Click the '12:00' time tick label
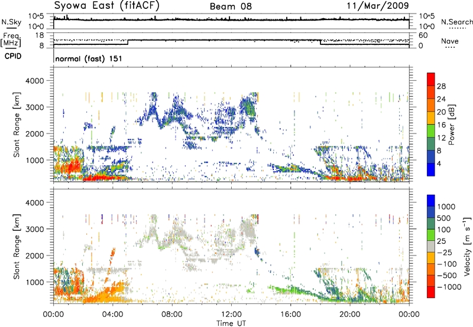 click(x=231, y=315)
